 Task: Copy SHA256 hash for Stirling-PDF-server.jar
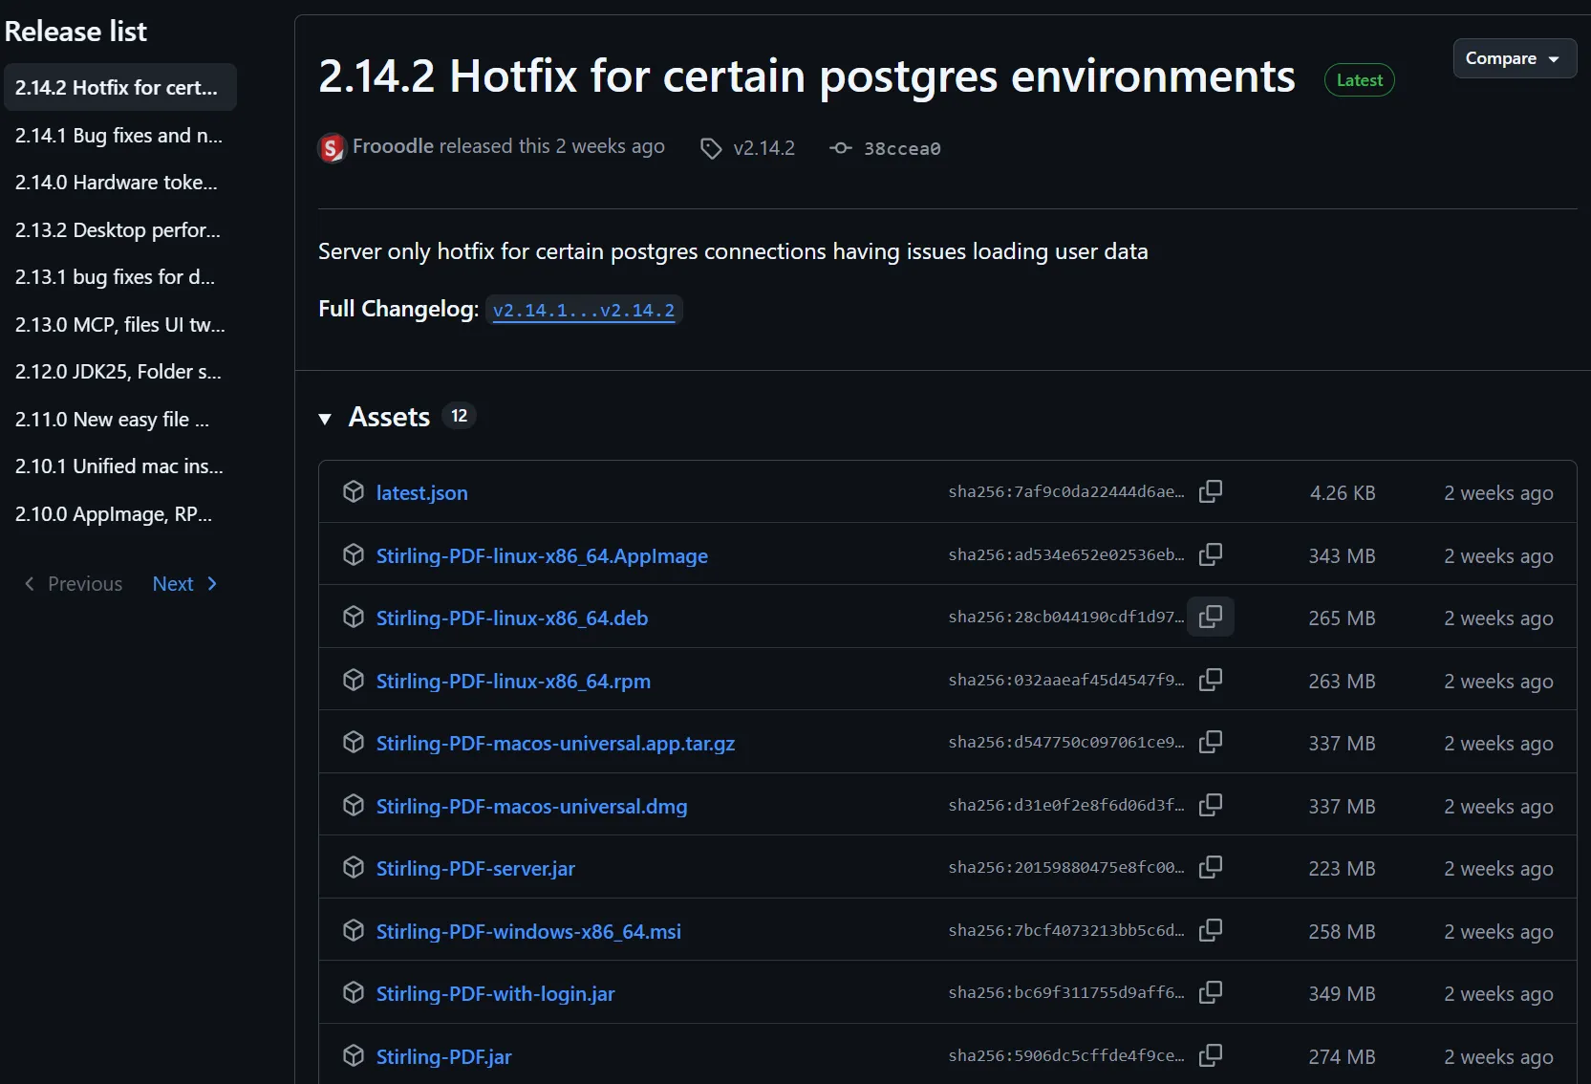point(1211,867)
